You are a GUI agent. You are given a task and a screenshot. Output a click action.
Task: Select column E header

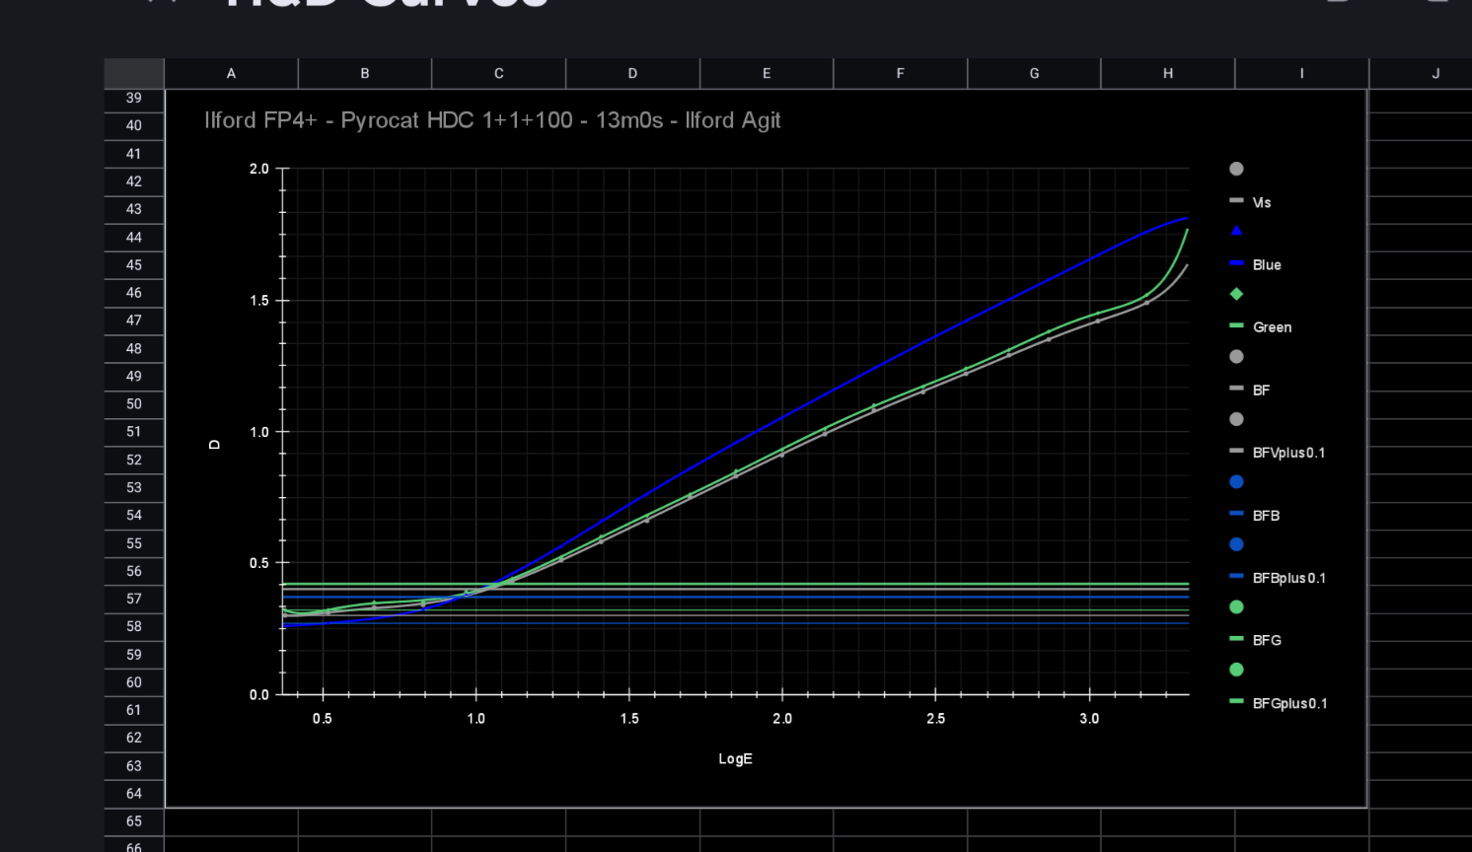(767, 74)
